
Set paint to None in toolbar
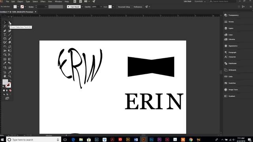(x=10, y=90)
